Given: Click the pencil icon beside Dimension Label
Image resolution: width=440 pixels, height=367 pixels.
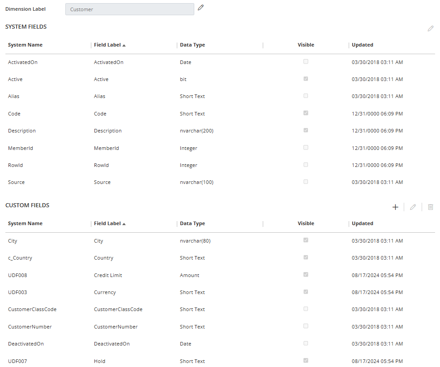Looking at the screenshot, I should (201, 8).
